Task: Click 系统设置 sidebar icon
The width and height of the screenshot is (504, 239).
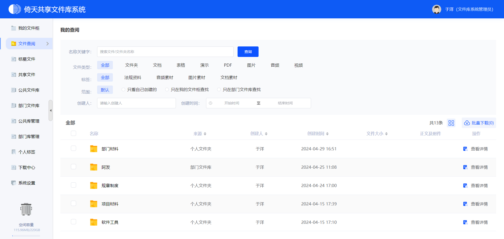Action: click(14, 183)
